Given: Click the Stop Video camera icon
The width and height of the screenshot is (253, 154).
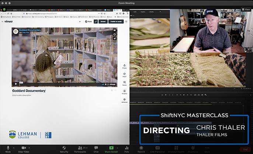Looking at the screenshot, I should pyautogui.click(x=24, y=148).
